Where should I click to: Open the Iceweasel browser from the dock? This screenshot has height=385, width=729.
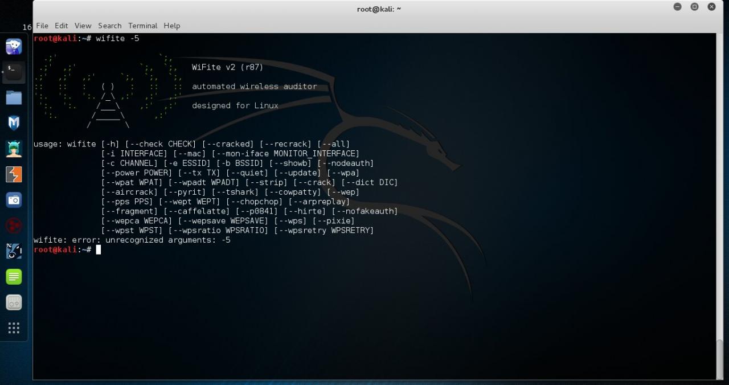[x=14, y=46]
